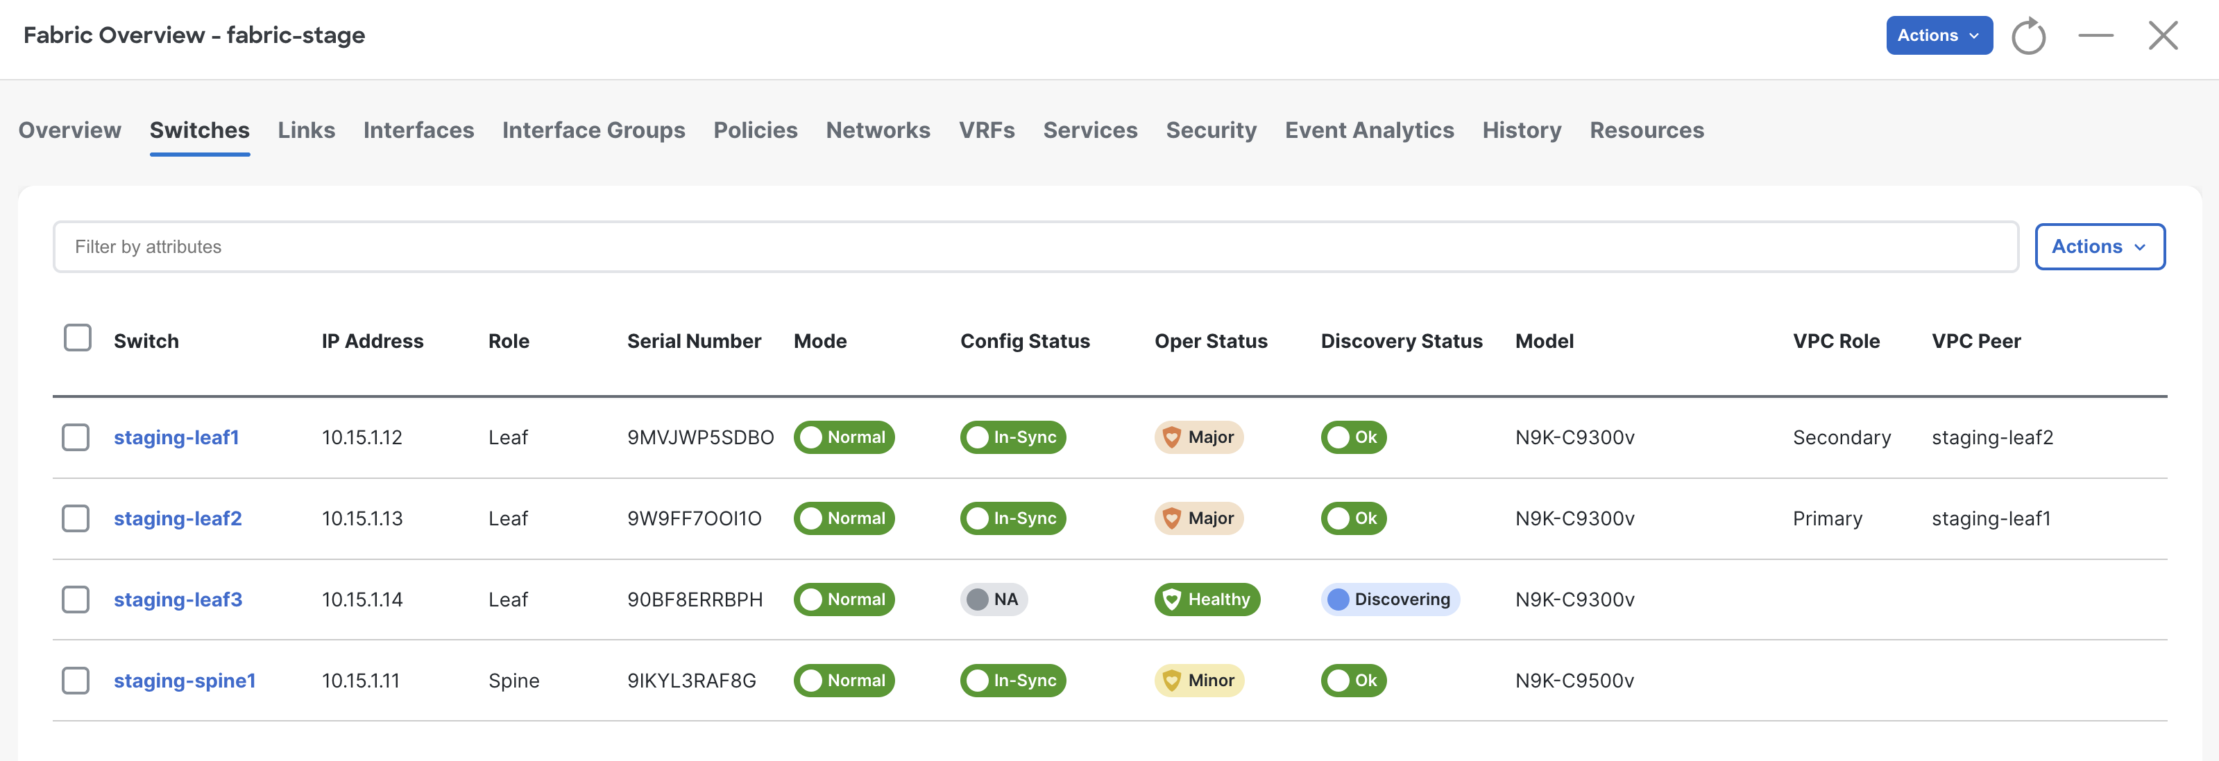Open the table Actions dropdown
Image resolution: width=2219 pixels, height=761 pixels.
click(2099, 246)
